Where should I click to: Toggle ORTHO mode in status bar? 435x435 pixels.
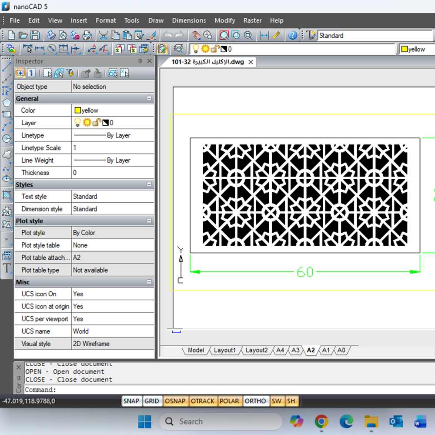255,401
